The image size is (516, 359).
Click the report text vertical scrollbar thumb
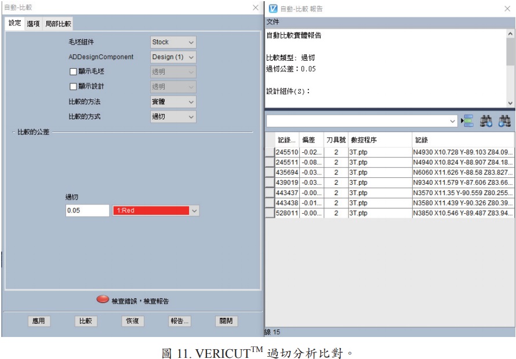(510, 52)
